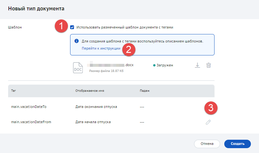Image resolution: width=259 pixels, height=153 pixels.
Task: Click the DOC file type icon
Action: click(x=78, y=68)
